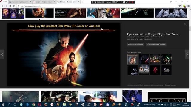This screenshot has width=191, height=107.
Task: Open the green download extension icon
Action: coord(184,6)
